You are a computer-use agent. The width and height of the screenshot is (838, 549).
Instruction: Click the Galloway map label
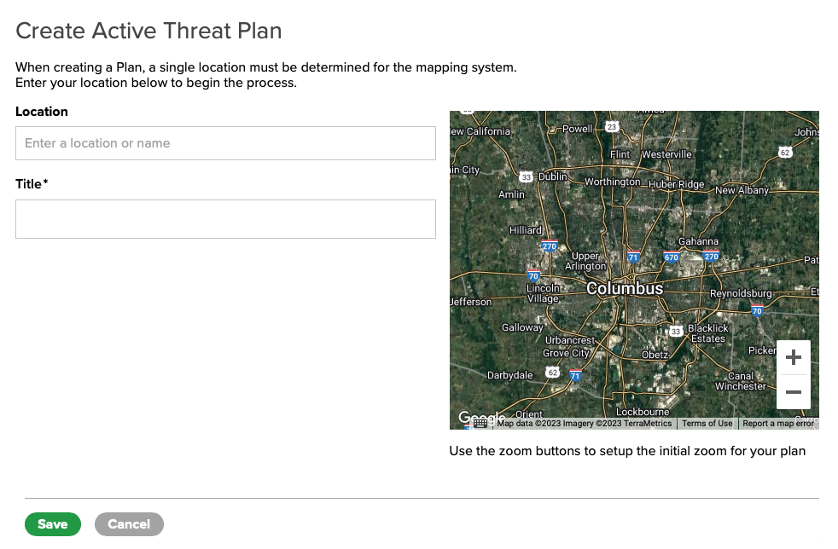pyautogui.click(x=522, y=327)
